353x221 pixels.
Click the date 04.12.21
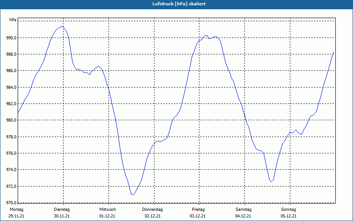(x=243, y=216)
